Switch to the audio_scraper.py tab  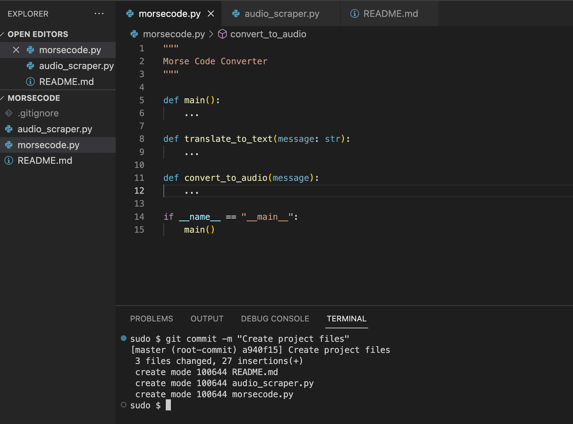[282, 14]
